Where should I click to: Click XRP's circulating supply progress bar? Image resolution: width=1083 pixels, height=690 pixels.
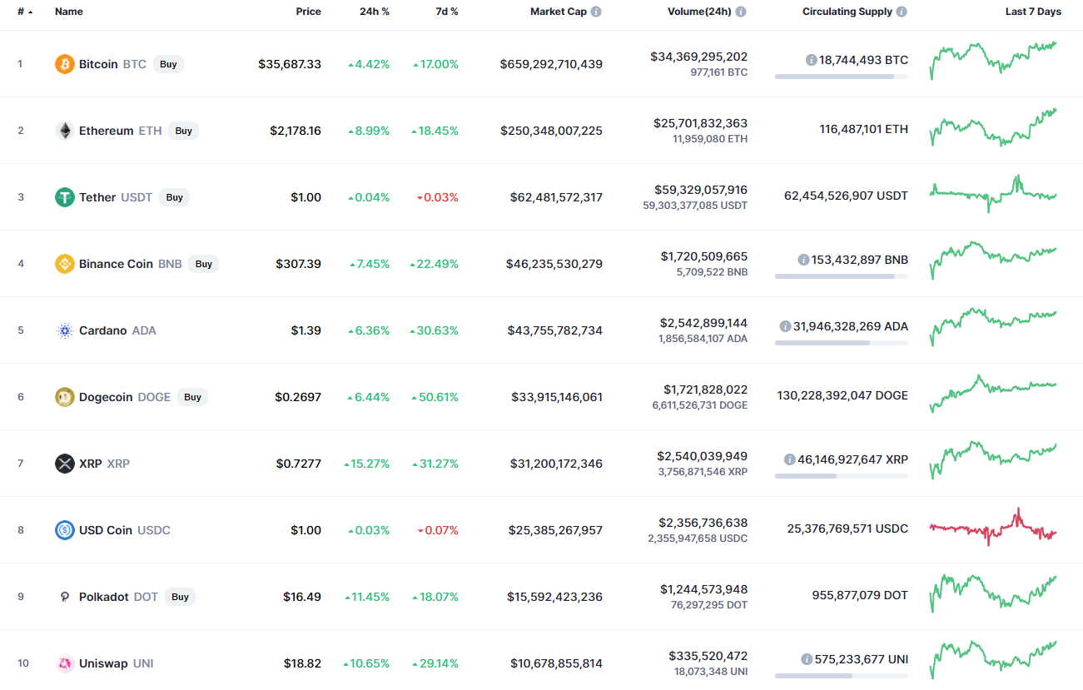pyautogui.click(x=842, y=476)
